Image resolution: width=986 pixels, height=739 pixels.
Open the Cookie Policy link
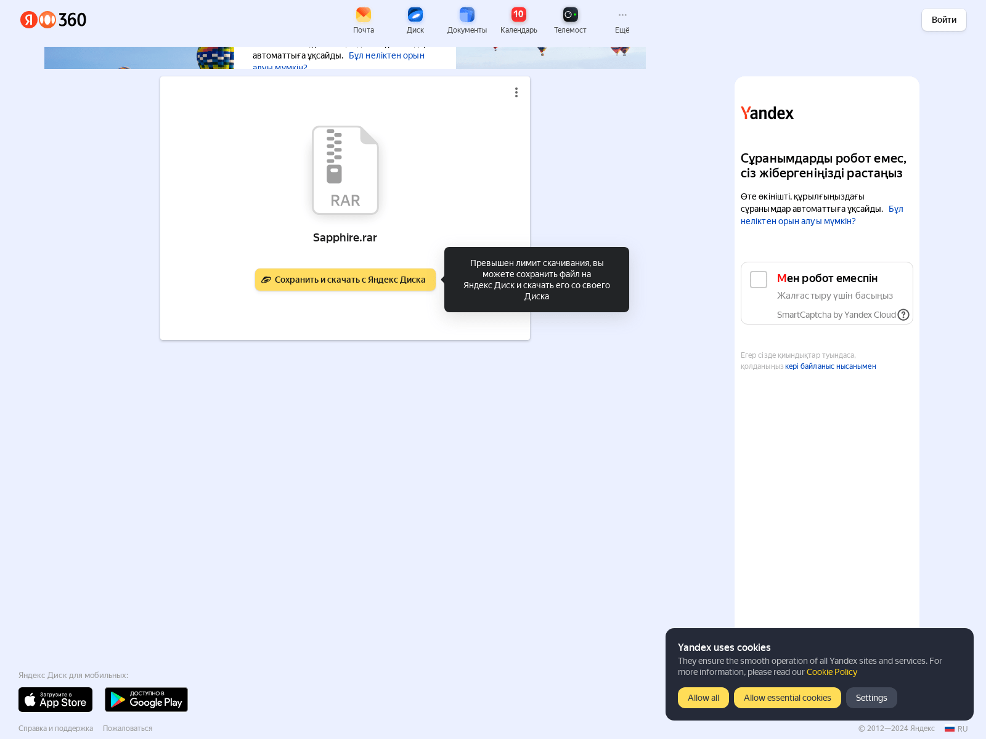point(832,672)
